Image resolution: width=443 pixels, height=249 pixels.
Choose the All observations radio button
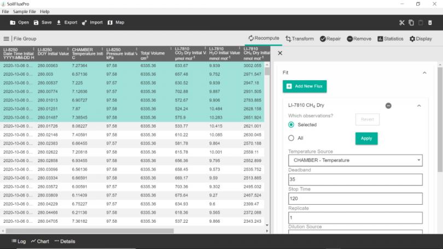click(292, 138)
